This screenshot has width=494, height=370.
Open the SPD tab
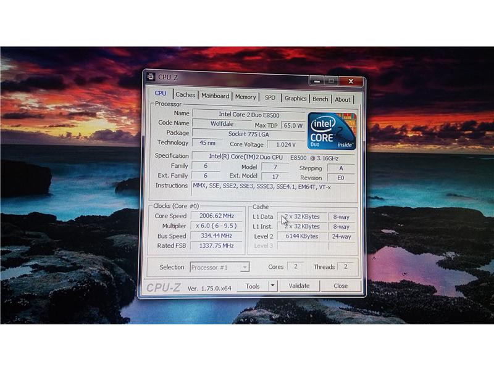270,97
